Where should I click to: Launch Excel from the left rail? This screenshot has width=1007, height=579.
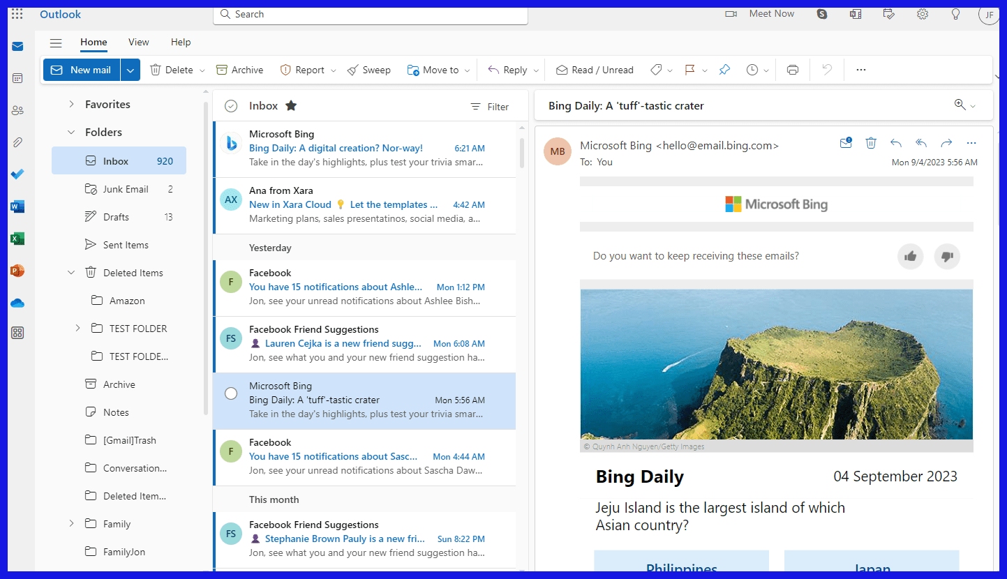(17, 239)
